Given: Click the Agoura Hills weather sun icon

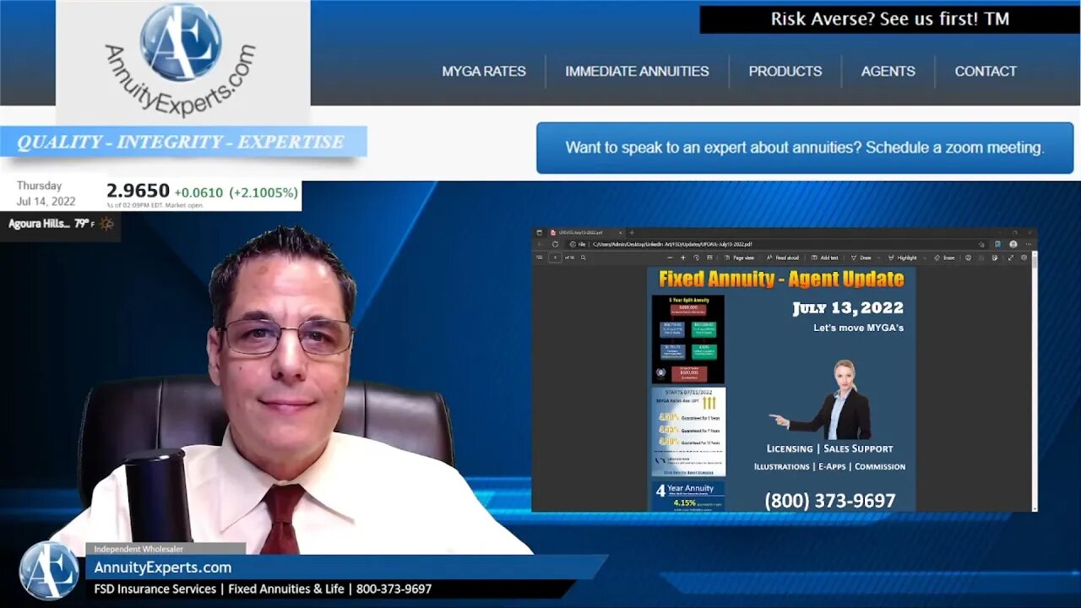Looking at the screenshot, I should coord(106,224).
